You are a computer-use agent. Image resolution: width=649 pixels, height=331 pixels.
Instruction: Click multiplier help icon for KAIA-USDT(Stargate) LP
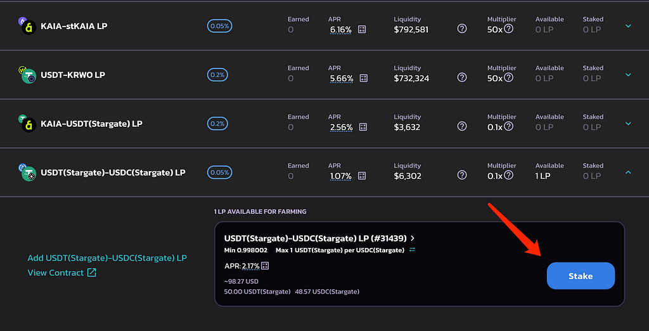click(x=509, y=126)
